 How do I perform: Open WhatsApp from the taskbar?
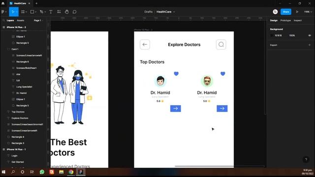(42, 172)
